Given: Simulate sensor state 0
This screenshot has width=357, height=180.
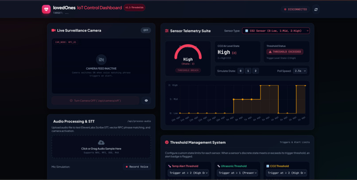Looking at the screenshot, I should (x=241, y=71).
